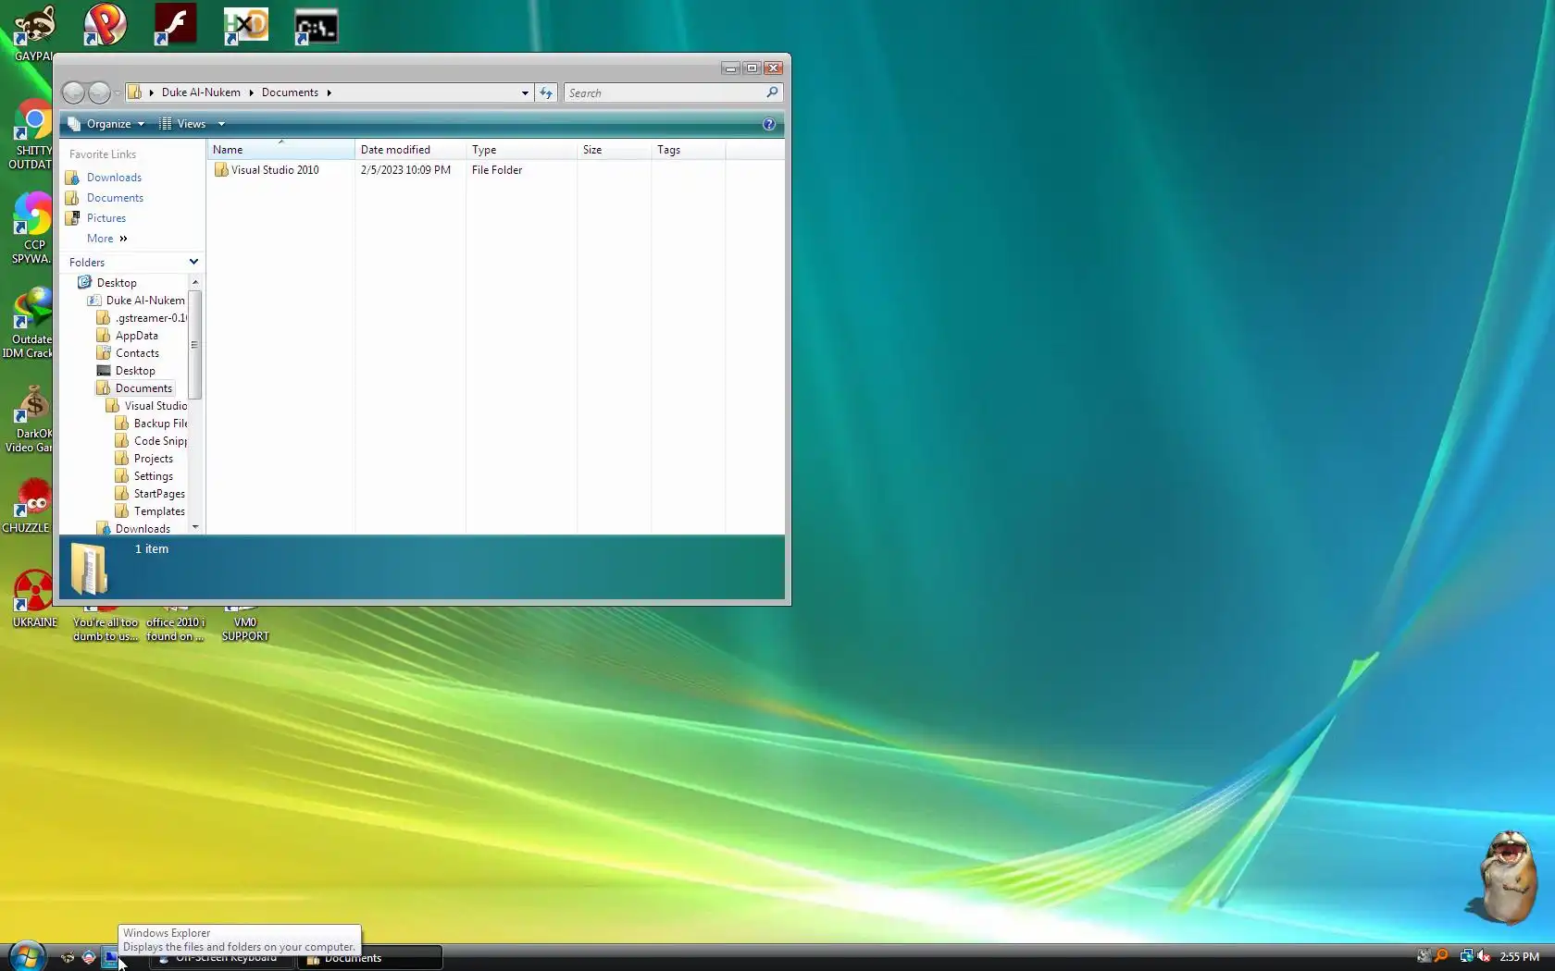Screen dimensions: 1555x971
Task: Select Backup Files folder in the tree
Action: (160, 424)
